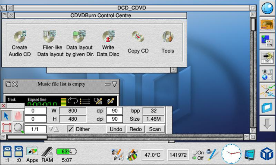The width and height of the screenshot is (276, 165).
Task: Open the elephant stamp application icon
Action: click(267, 25)
